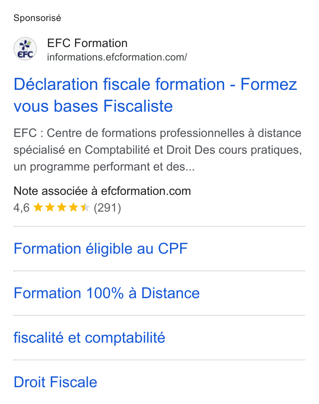Open the 'Formation éligible au CPF' sitelink
The width and height of the screenshot is (319, 404).
[x=100, y=249]
